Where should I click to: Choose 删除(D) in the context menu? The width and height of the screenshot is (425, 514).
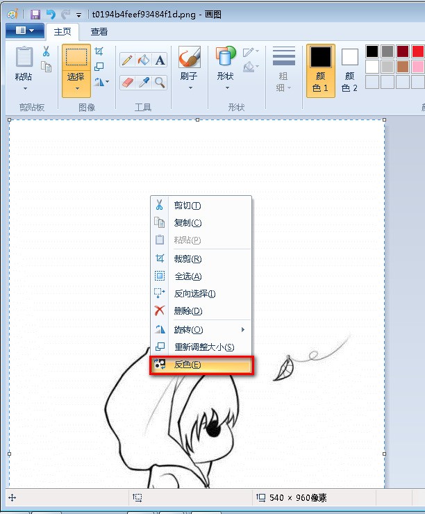(201, 310)
